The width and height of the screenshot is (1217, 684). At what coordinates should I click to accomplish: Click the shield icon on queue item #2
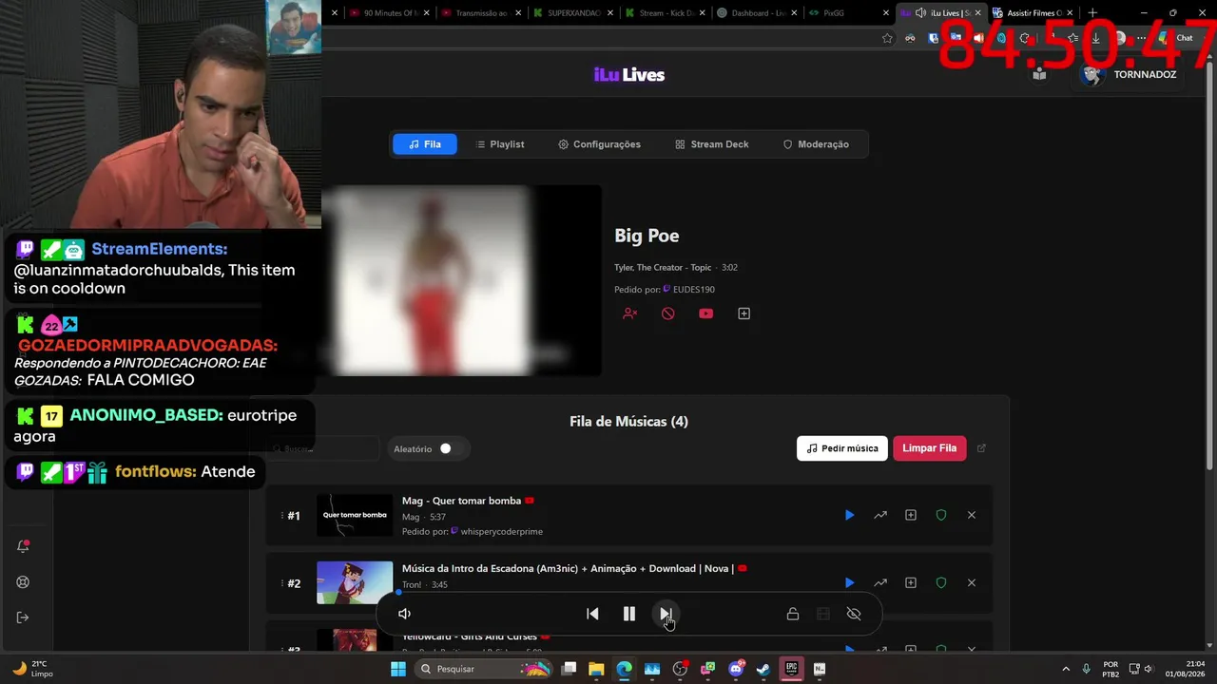(x=941, y=582)
